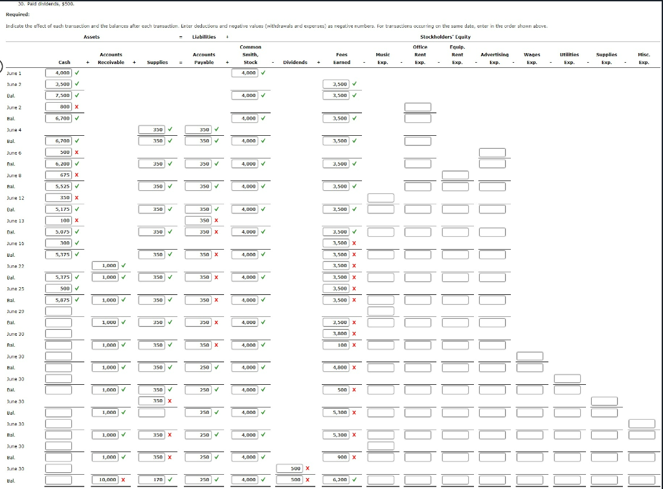Select the Cash field containing 5,875
Screen dimensions: 663x489
pyautogui.click(x=59, y=300)
